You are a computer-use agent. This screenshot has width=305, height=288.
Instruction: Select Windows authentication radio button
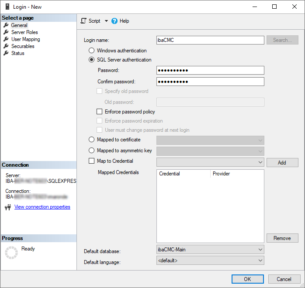[92, 51]
